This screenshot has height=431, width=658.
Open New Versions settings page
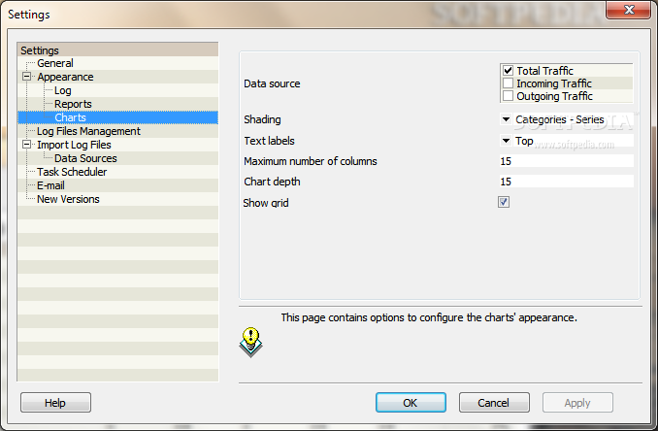(68, 199)
